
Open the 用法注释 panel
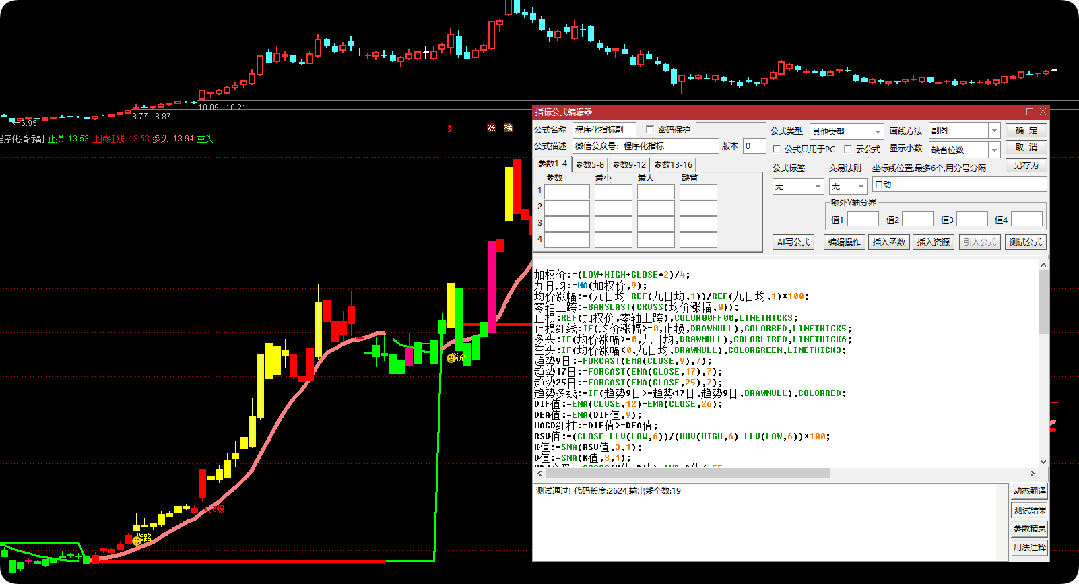[1030, 548]
